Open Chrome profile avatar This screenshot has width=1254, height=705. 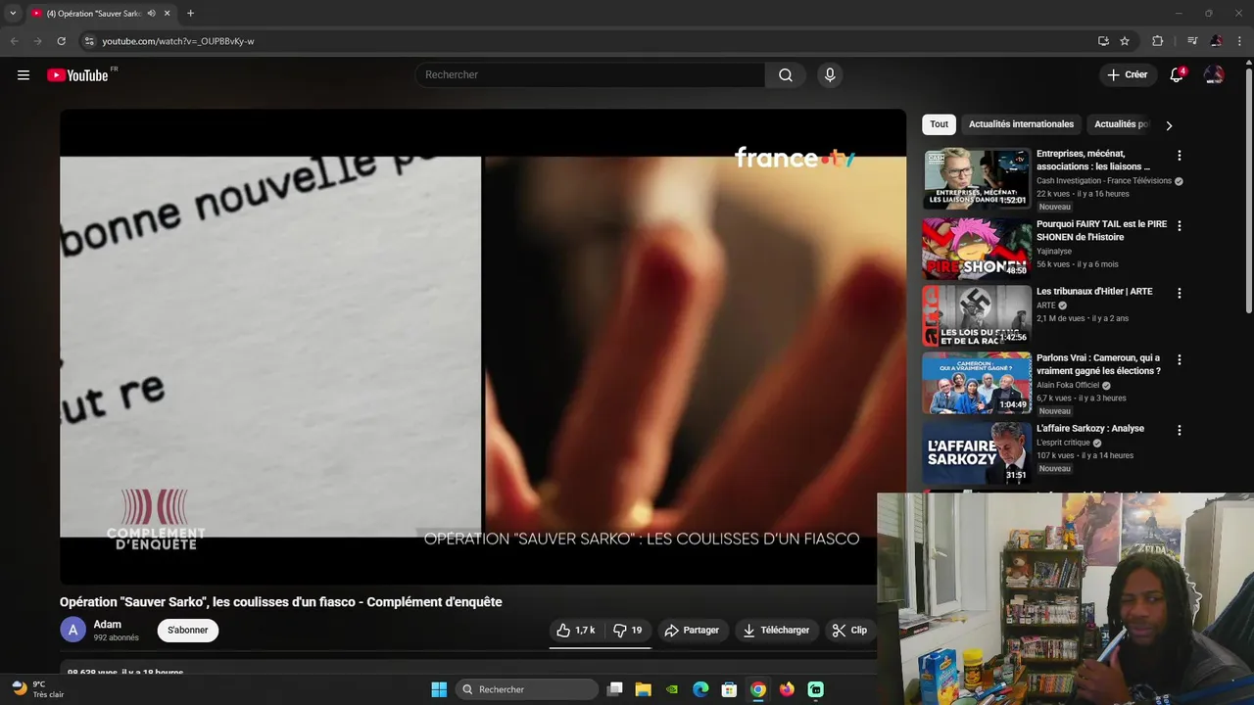tap(1216, 41)
